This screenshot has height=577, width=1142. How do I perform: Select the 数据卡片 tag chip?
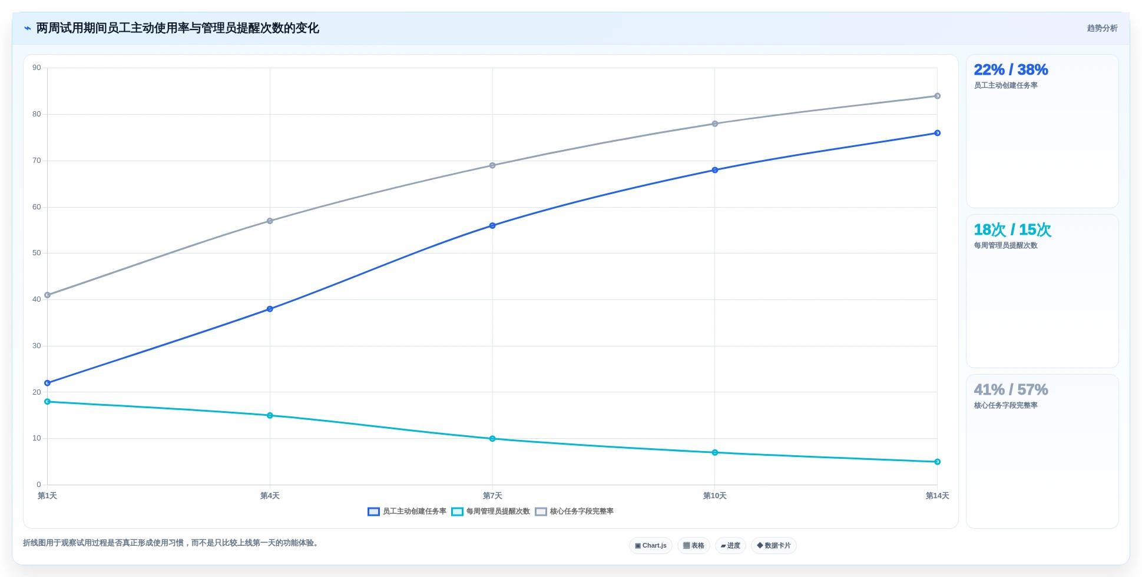[x=774, y=546]
